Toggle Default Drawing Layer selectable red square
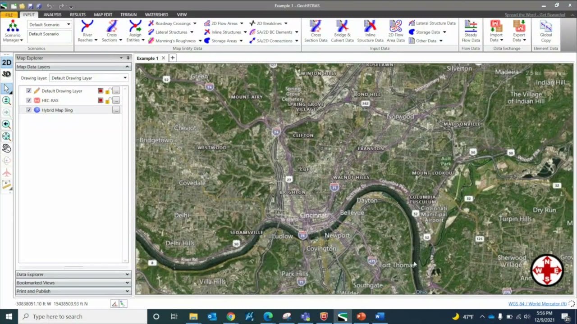 [101, 91]
